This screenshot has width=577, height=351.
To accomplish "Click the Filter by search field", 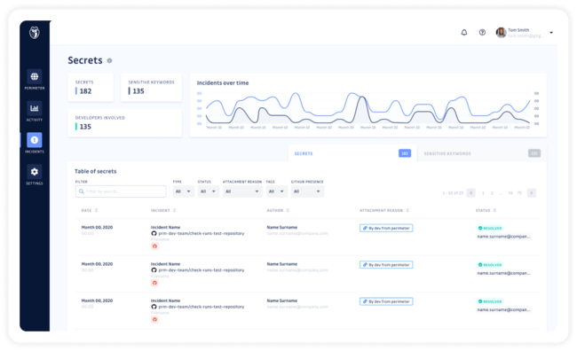I will click(x=121, y=191).
